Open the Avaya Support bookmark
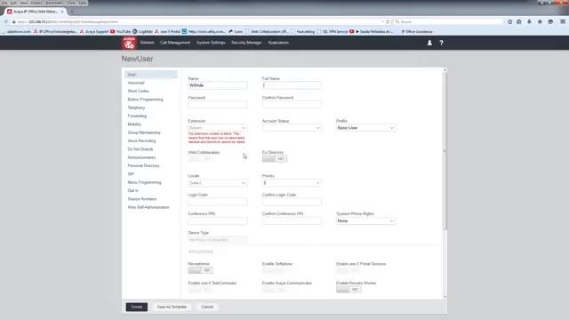Screen dimensions: 569x320 [94, 32]
